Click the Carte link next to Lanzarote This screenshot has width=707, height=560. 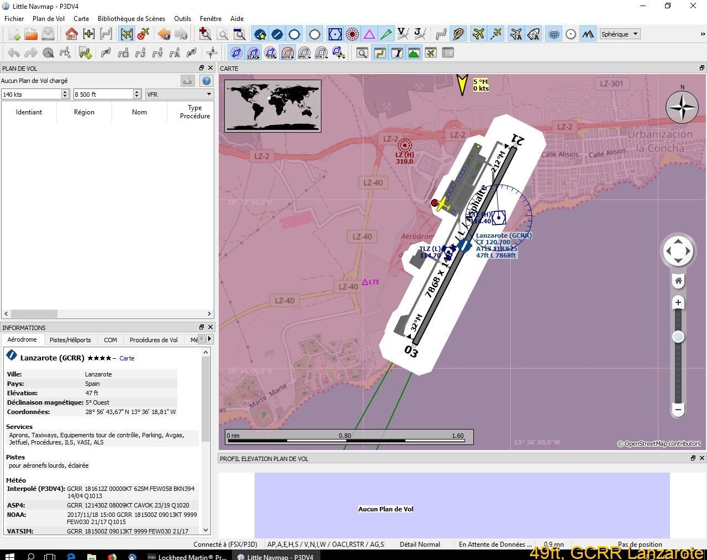point(126,358)
